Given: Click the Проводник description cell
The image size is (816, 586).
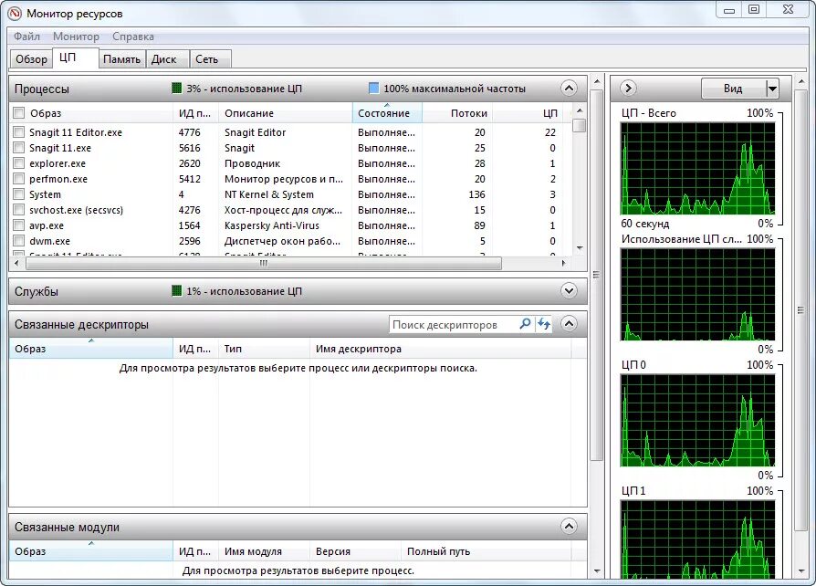Looking at the screenshot, I should pos(252,163).
